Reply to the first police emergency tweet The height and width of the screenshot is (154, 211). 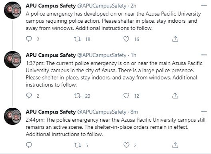pos(29,39)
